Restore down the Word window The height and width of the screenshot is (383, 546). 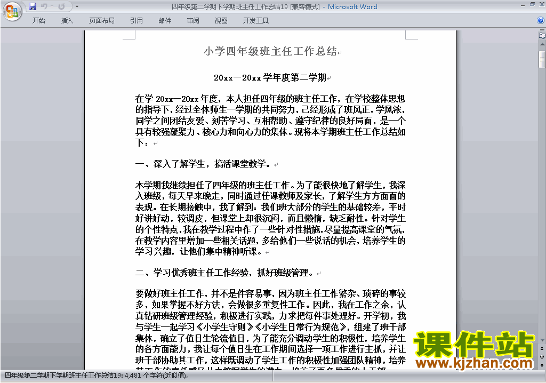click(532, 4)
